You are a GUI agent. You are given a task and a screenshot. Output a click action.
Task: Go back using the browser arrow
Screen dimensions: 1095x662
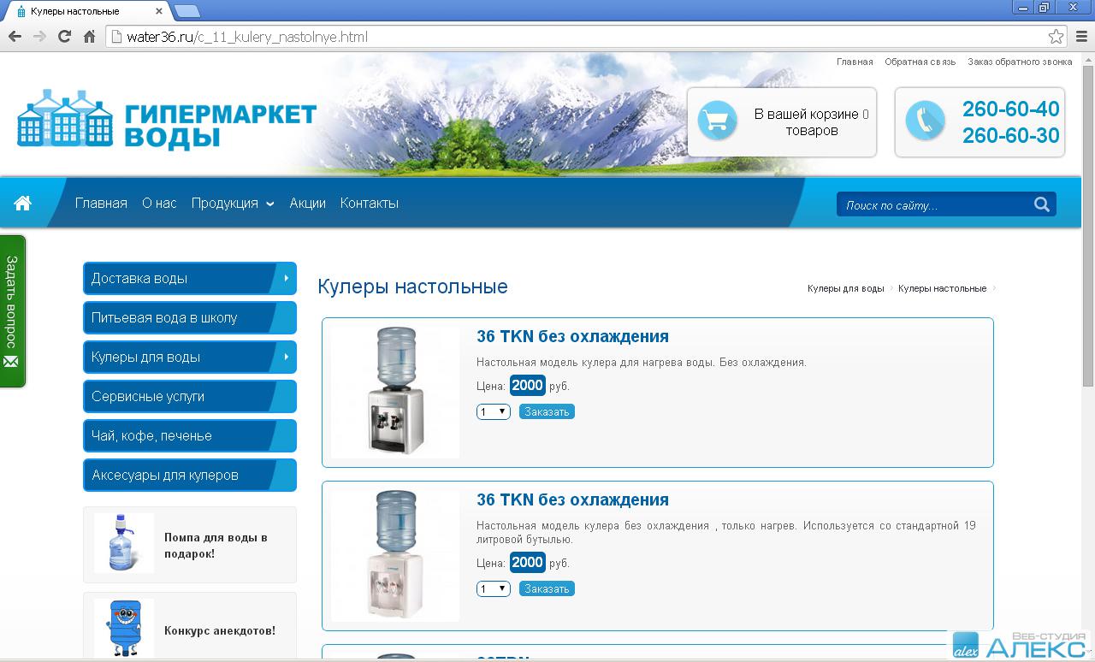click(15, 37)
